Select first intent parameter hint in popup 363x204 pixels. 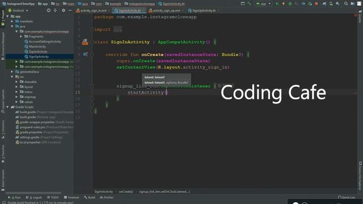tap(155, 77)
